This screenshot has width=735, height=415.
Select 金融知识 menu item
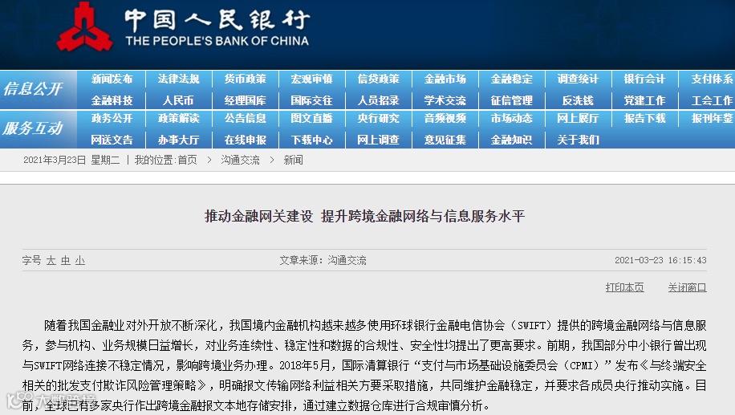511,140
